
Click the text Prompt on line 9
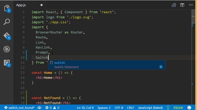coord(42,52)
